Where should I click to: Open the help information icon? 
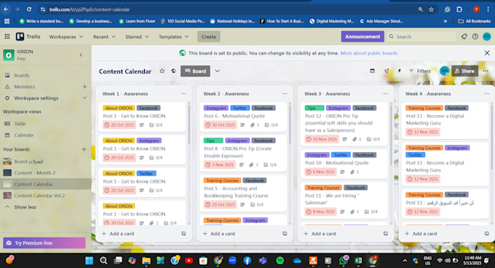coord(475,36)
